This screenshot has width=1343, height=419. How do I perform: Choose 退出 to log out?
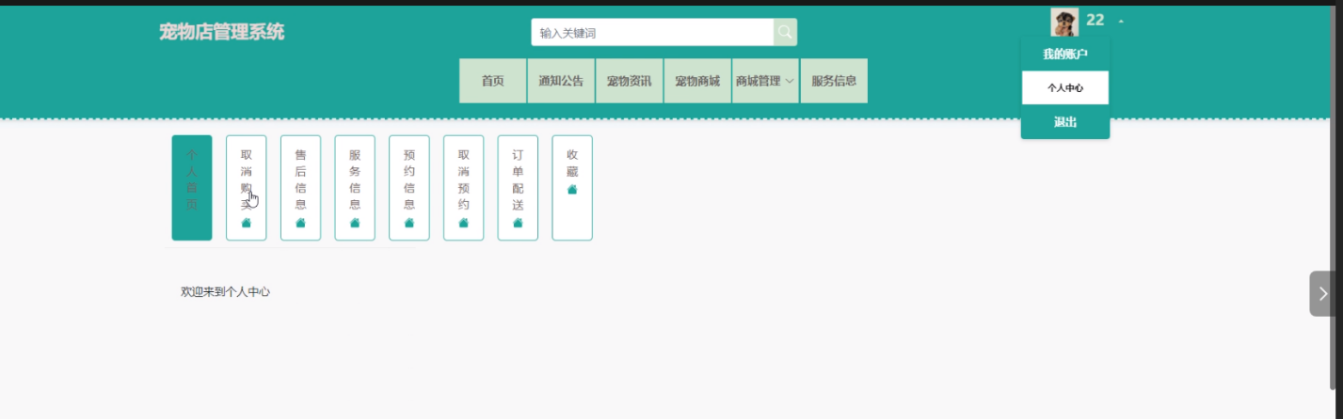tap(1065, 122)
